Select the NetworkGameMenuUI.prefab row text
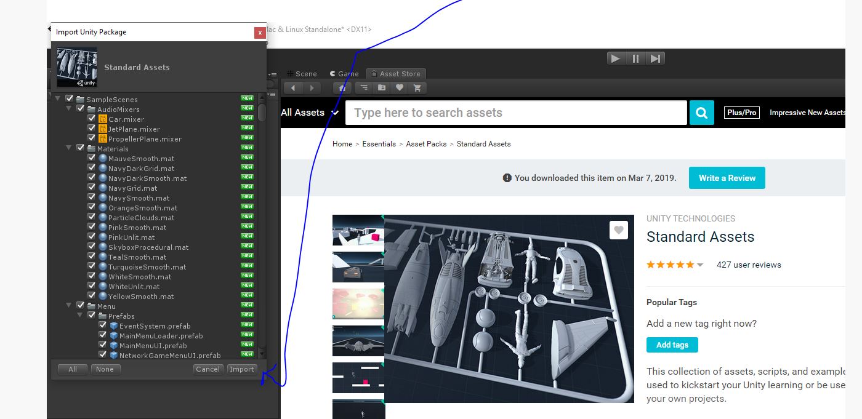862x419 pixels. coord(170,355)
